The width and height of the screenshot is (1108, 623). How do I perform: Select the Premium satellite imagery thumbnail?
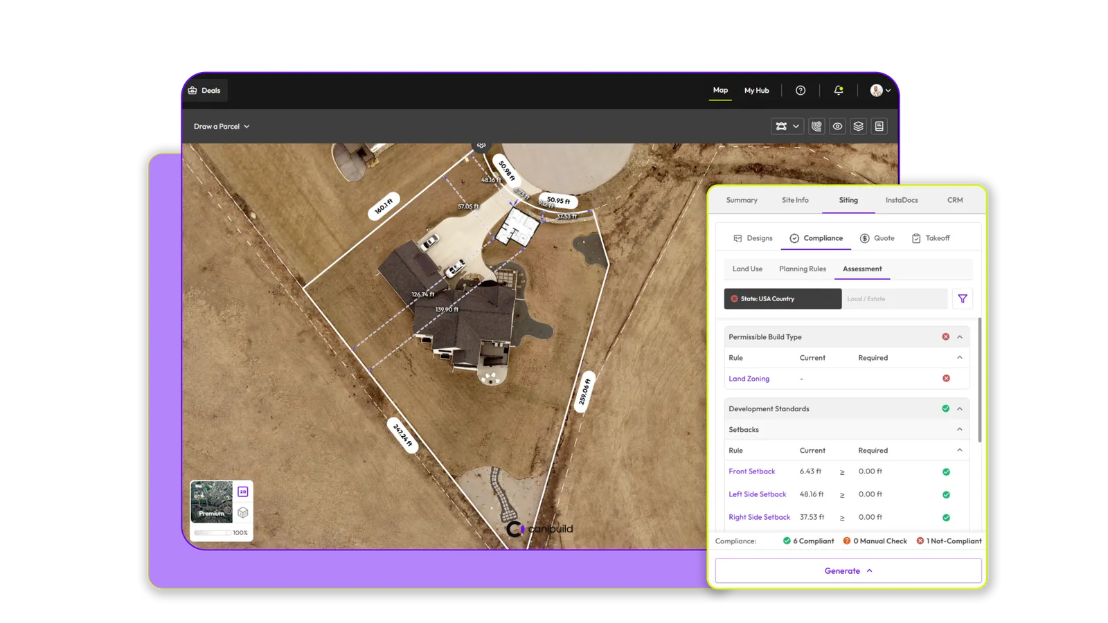(x=211, y=501)
